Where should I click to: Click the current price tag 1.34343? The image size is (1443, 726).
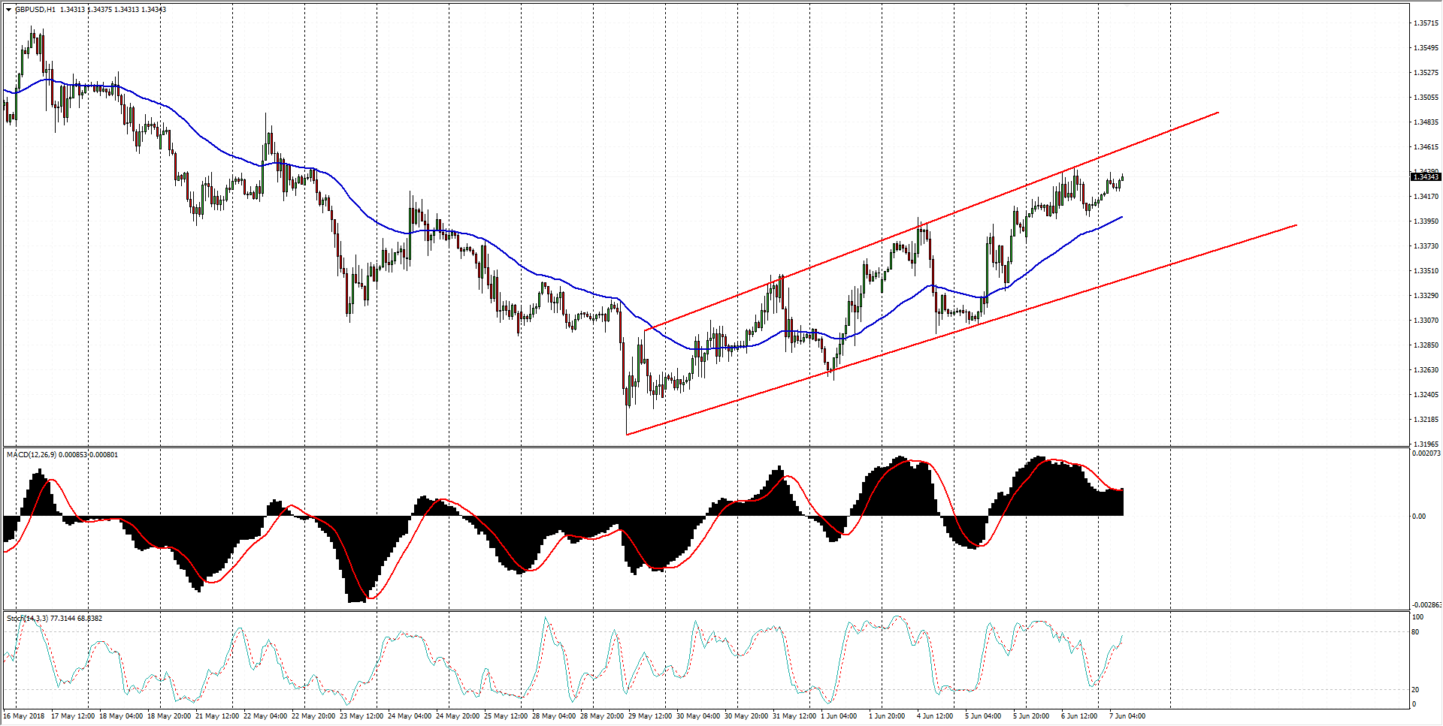click(x=1426, y=176)
